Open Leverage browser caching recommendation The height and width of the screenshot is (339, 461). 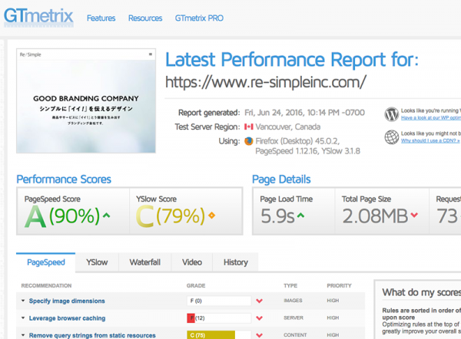[67, 318]
